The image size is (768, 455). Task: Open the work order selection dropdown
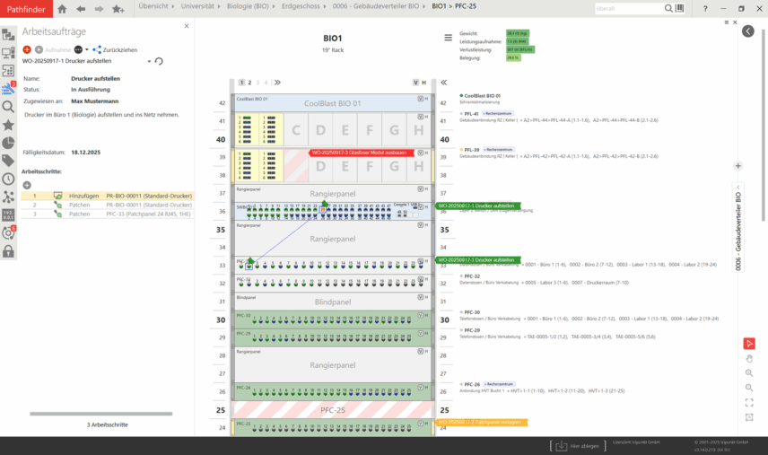point(149,61)
